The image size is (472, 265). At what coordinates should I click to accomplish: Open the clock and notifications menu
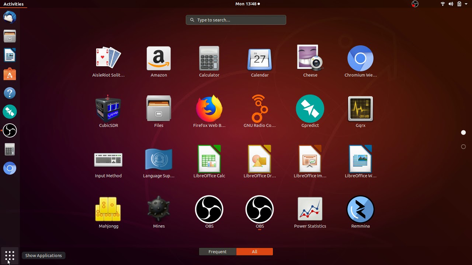pos(247,4)
